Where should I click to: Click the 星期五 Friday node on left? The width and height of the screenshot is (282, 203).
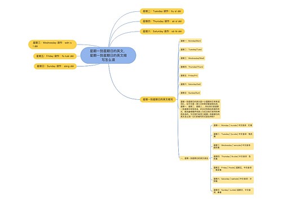[55, 56]
